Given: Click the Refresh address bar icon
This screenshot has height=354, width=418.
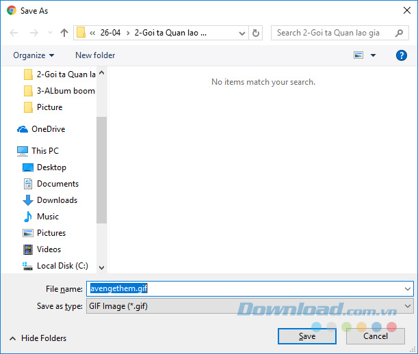Looking at the screenshot, I should tap(256, 33).
